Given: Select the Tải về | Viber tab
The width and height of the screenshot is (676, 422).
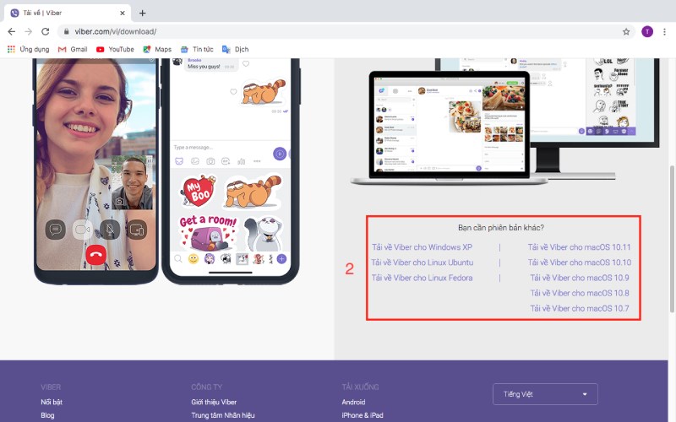Looking at the screenshot, I should [x=68, y=13].
